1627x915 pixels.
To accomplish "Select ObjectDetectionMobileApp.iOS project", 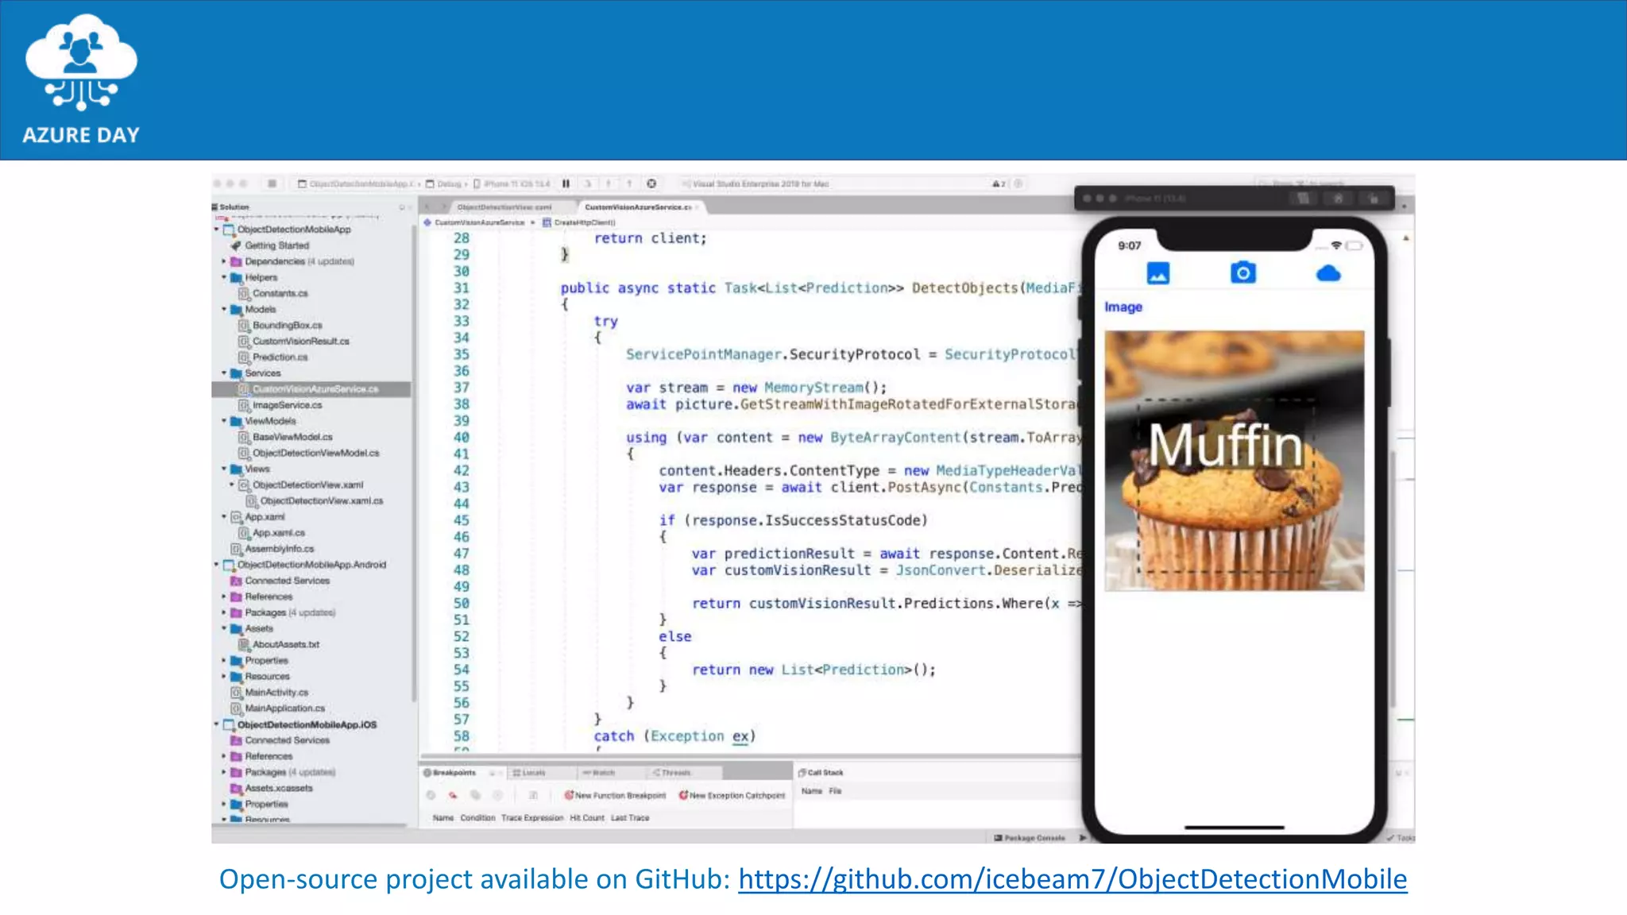I will click(x=307, y=724).
